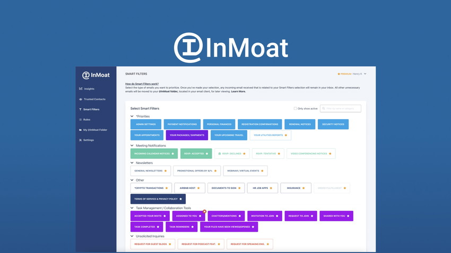Collapse the Other section chevron
This screenshot has height=253, width=451.
click(x=132, y=180)
